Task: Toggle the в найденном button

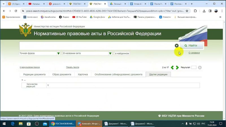Action: click(122, 53)
